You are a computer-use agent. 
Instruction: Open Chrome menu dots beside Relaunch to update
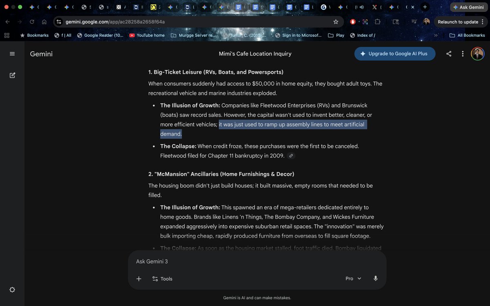point(483,22)
